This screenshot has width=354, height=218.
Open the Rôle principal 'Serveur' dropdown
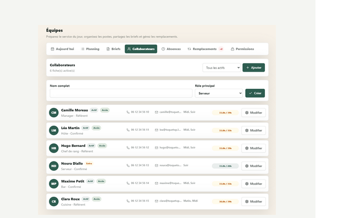219,93
